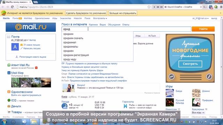Viewport: 223px width, 125px height.
Task: Open Деньги sidebar link
Action: (x=16, y=106)
